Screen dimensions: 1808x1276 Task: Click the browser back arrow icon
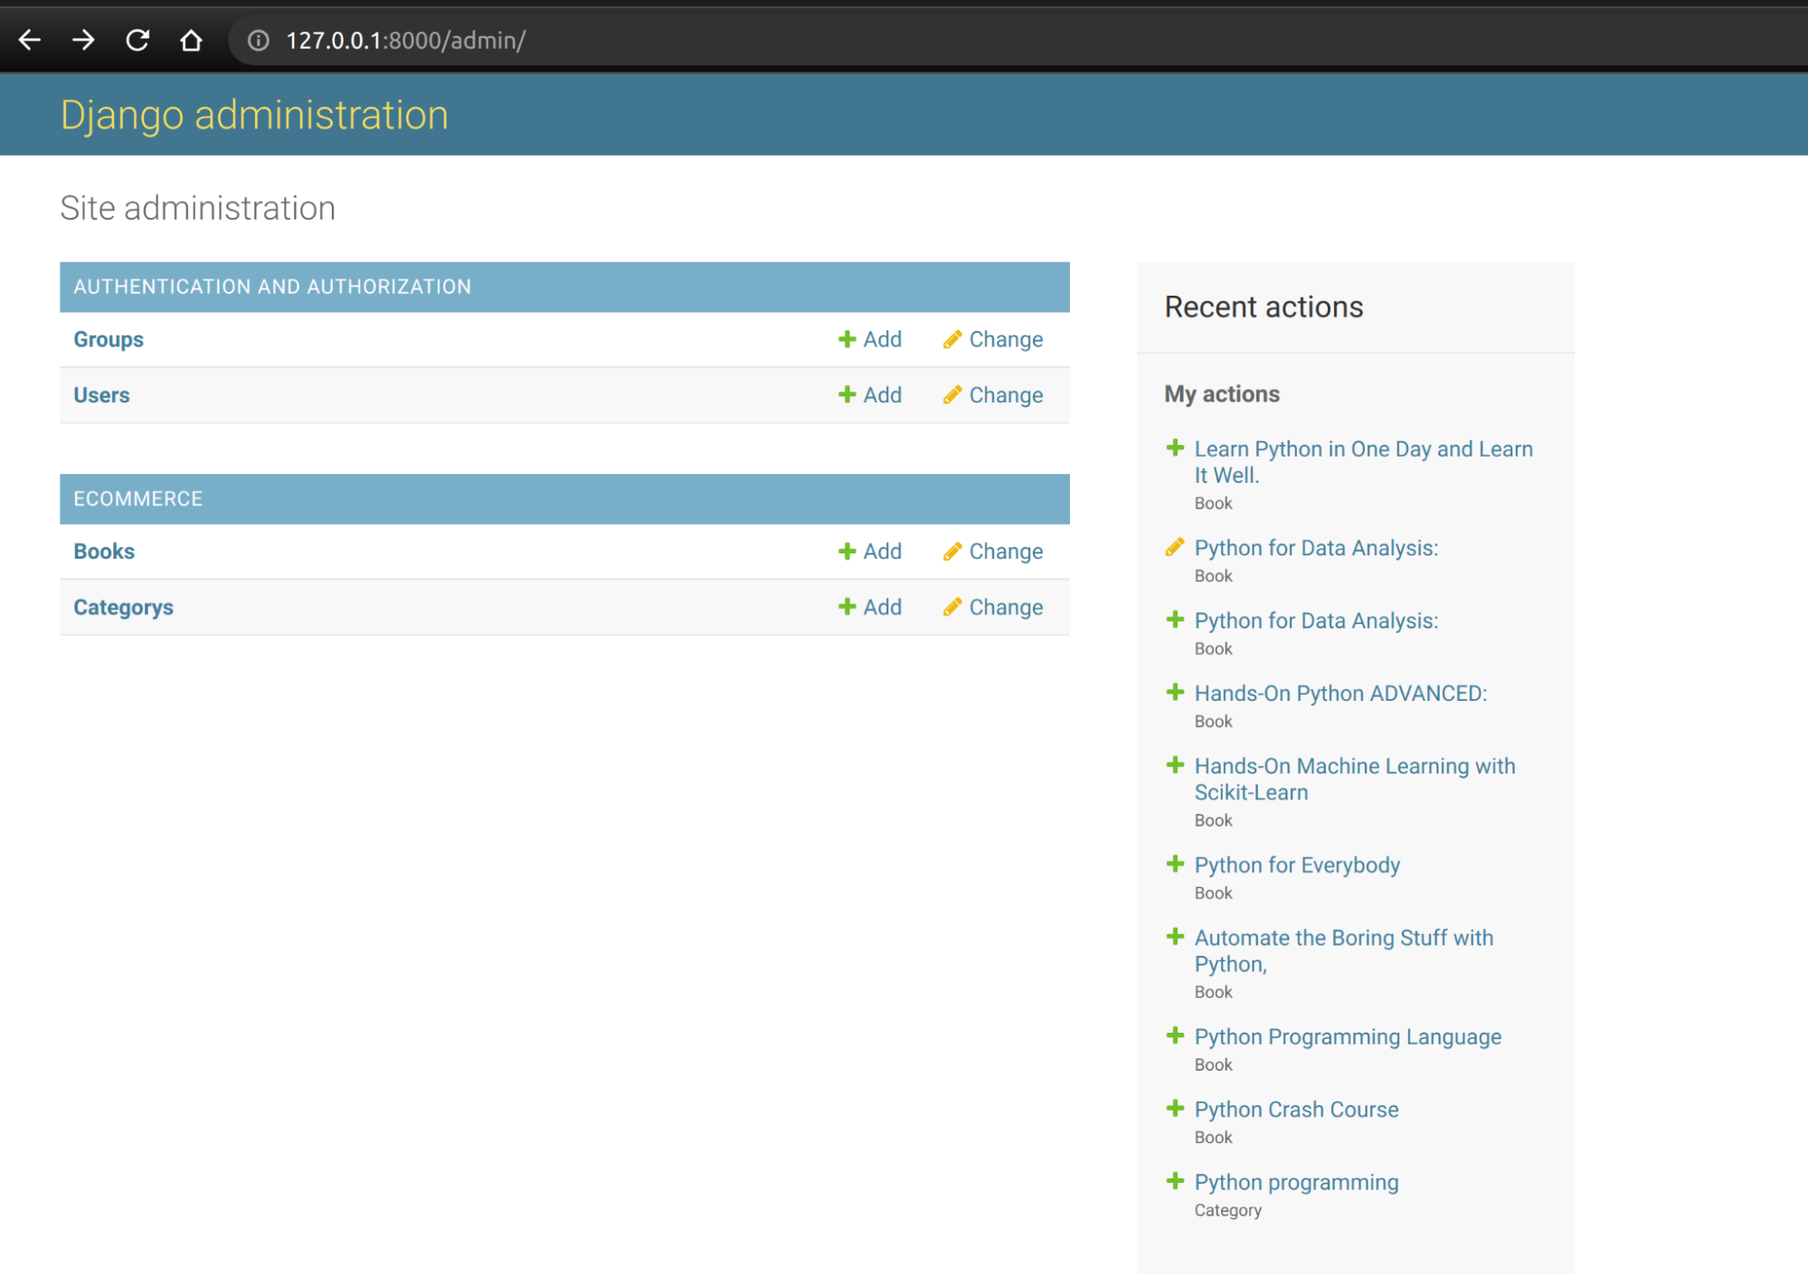30,40
